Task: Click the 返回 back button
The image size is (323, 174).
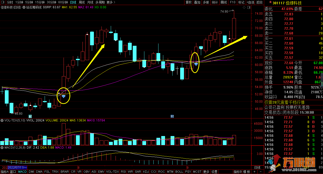Action: 259,2
